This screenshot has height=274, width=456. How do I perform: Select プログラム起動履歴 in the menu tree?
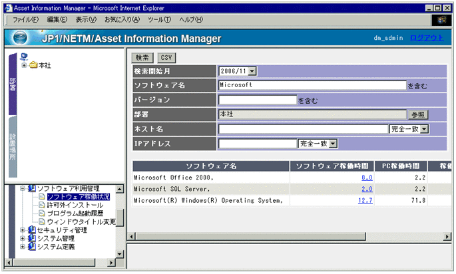point(72,213)
